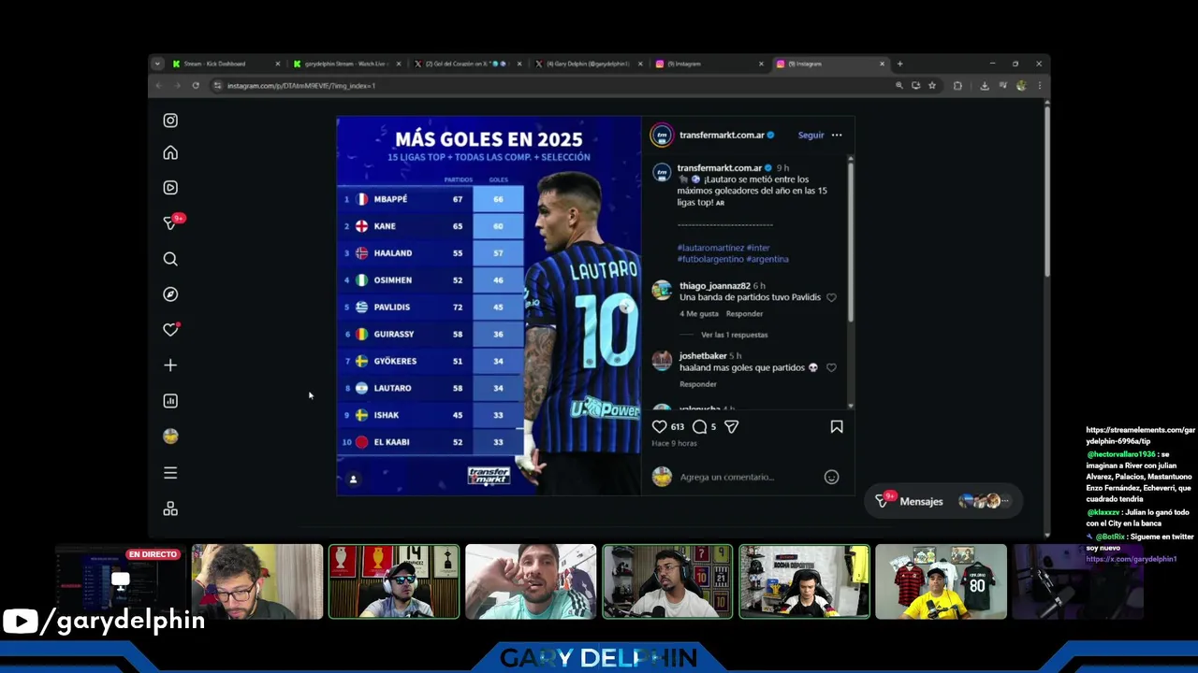Open the Meta apps icon at the sidebar bottom
1198x673 pixels.
[170, 508]
